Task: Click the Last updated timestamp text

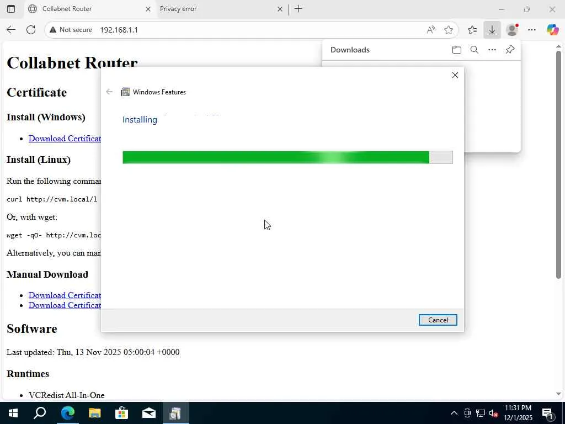Action: (93, 352)
